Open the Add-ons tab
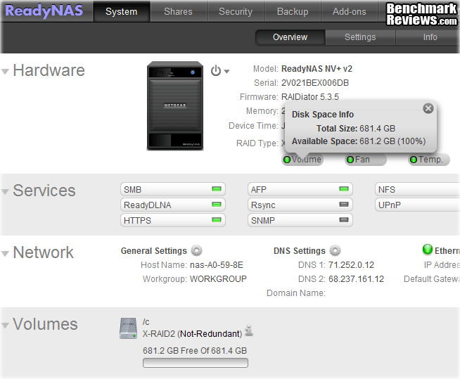The height and width of the screenshot is (379, 460). (349, 11)
